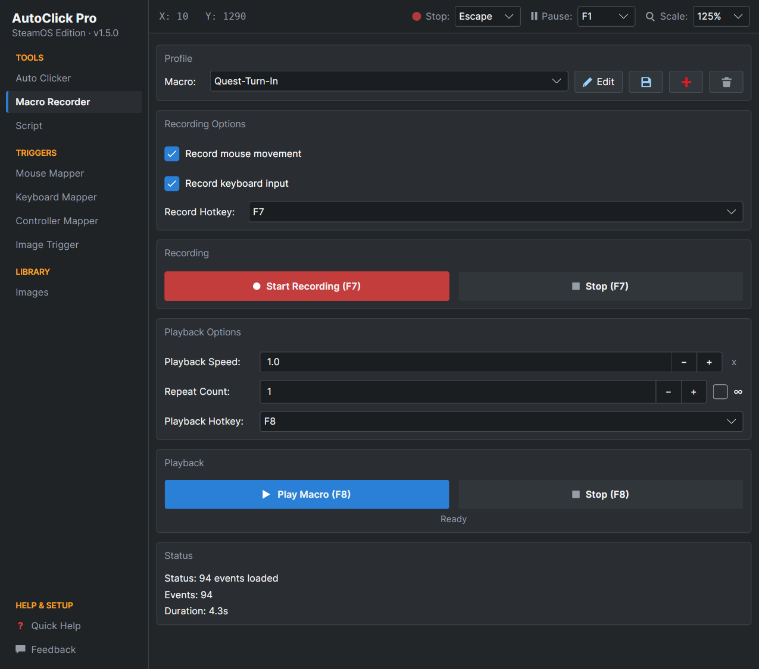The image size is (759, 669).
Task: Open Image Trigger in sidebar
Action: [74, 245]
